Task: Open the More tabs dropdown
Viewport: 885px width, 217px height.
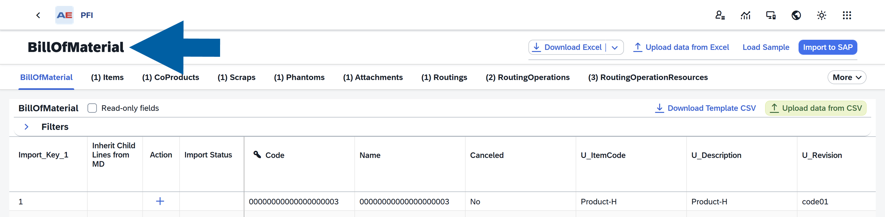Action: 847,77
